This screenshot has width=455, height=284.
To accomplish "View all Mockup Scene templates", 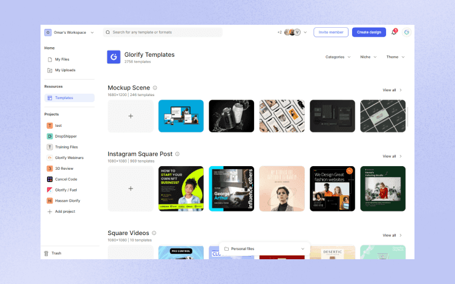I will 392,90.
